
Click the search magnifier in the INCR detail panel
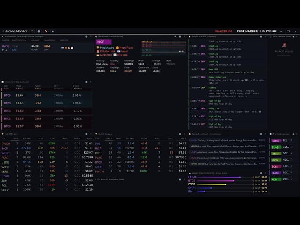pyautogui.click(x=175, y=37)
